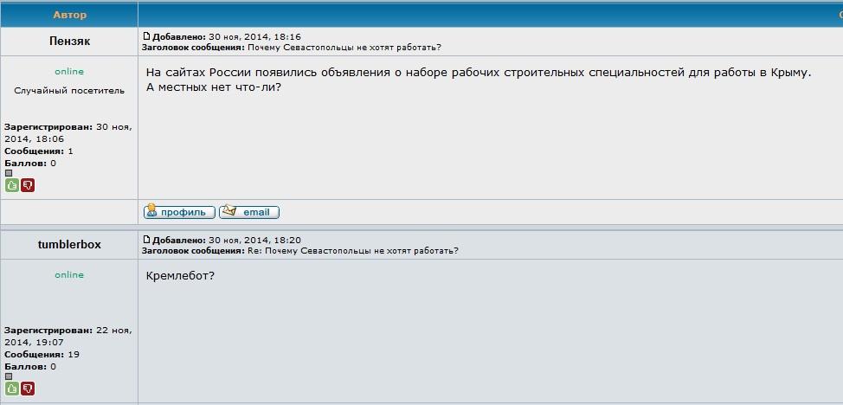Give thumbs up to Пензяк

12,185
